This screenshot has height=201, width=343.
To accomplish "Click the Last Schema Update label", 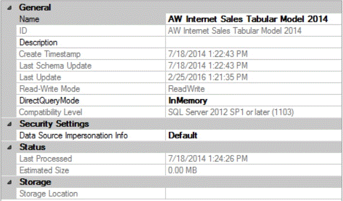I will click(55, 66).
